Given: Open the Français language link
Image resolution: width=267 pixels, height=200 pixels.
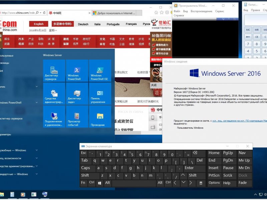Looking at the screenshot, I should 131,24.
